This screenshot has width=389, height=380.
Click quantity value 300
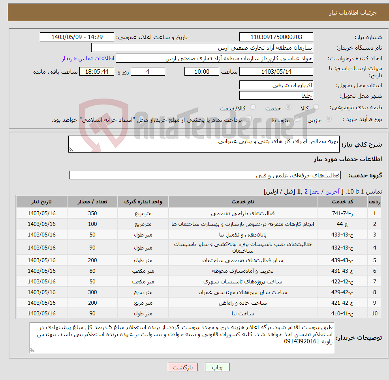tap(92, 292)
